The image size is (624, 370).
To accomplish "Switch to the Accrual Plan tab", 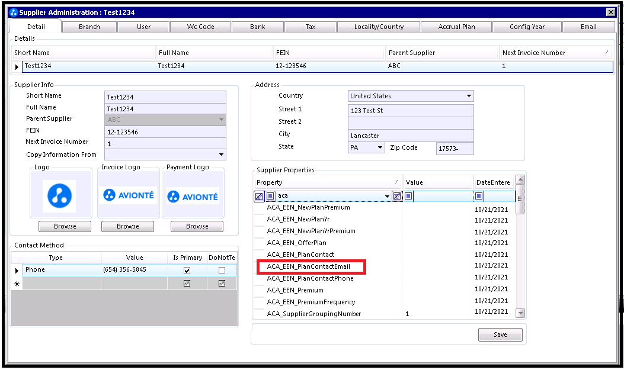I will click(x=456, y=27).
